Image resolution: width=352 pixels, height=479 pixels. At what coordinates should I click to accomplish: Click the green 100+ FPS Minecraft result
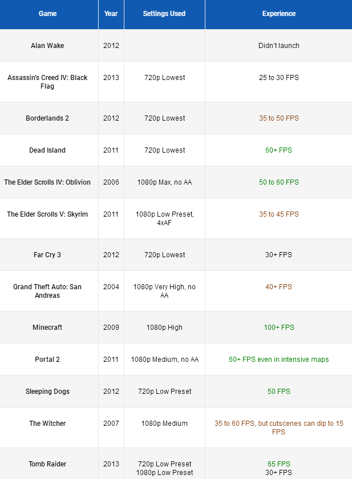pyautogui.click(x=278, y=328)
